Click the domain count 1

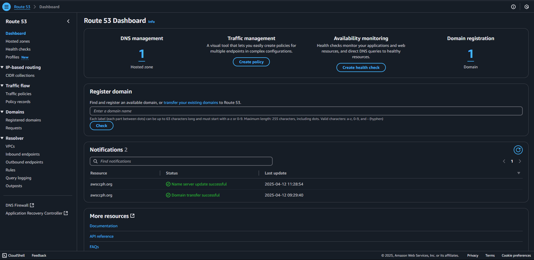[x=470, y=54]
